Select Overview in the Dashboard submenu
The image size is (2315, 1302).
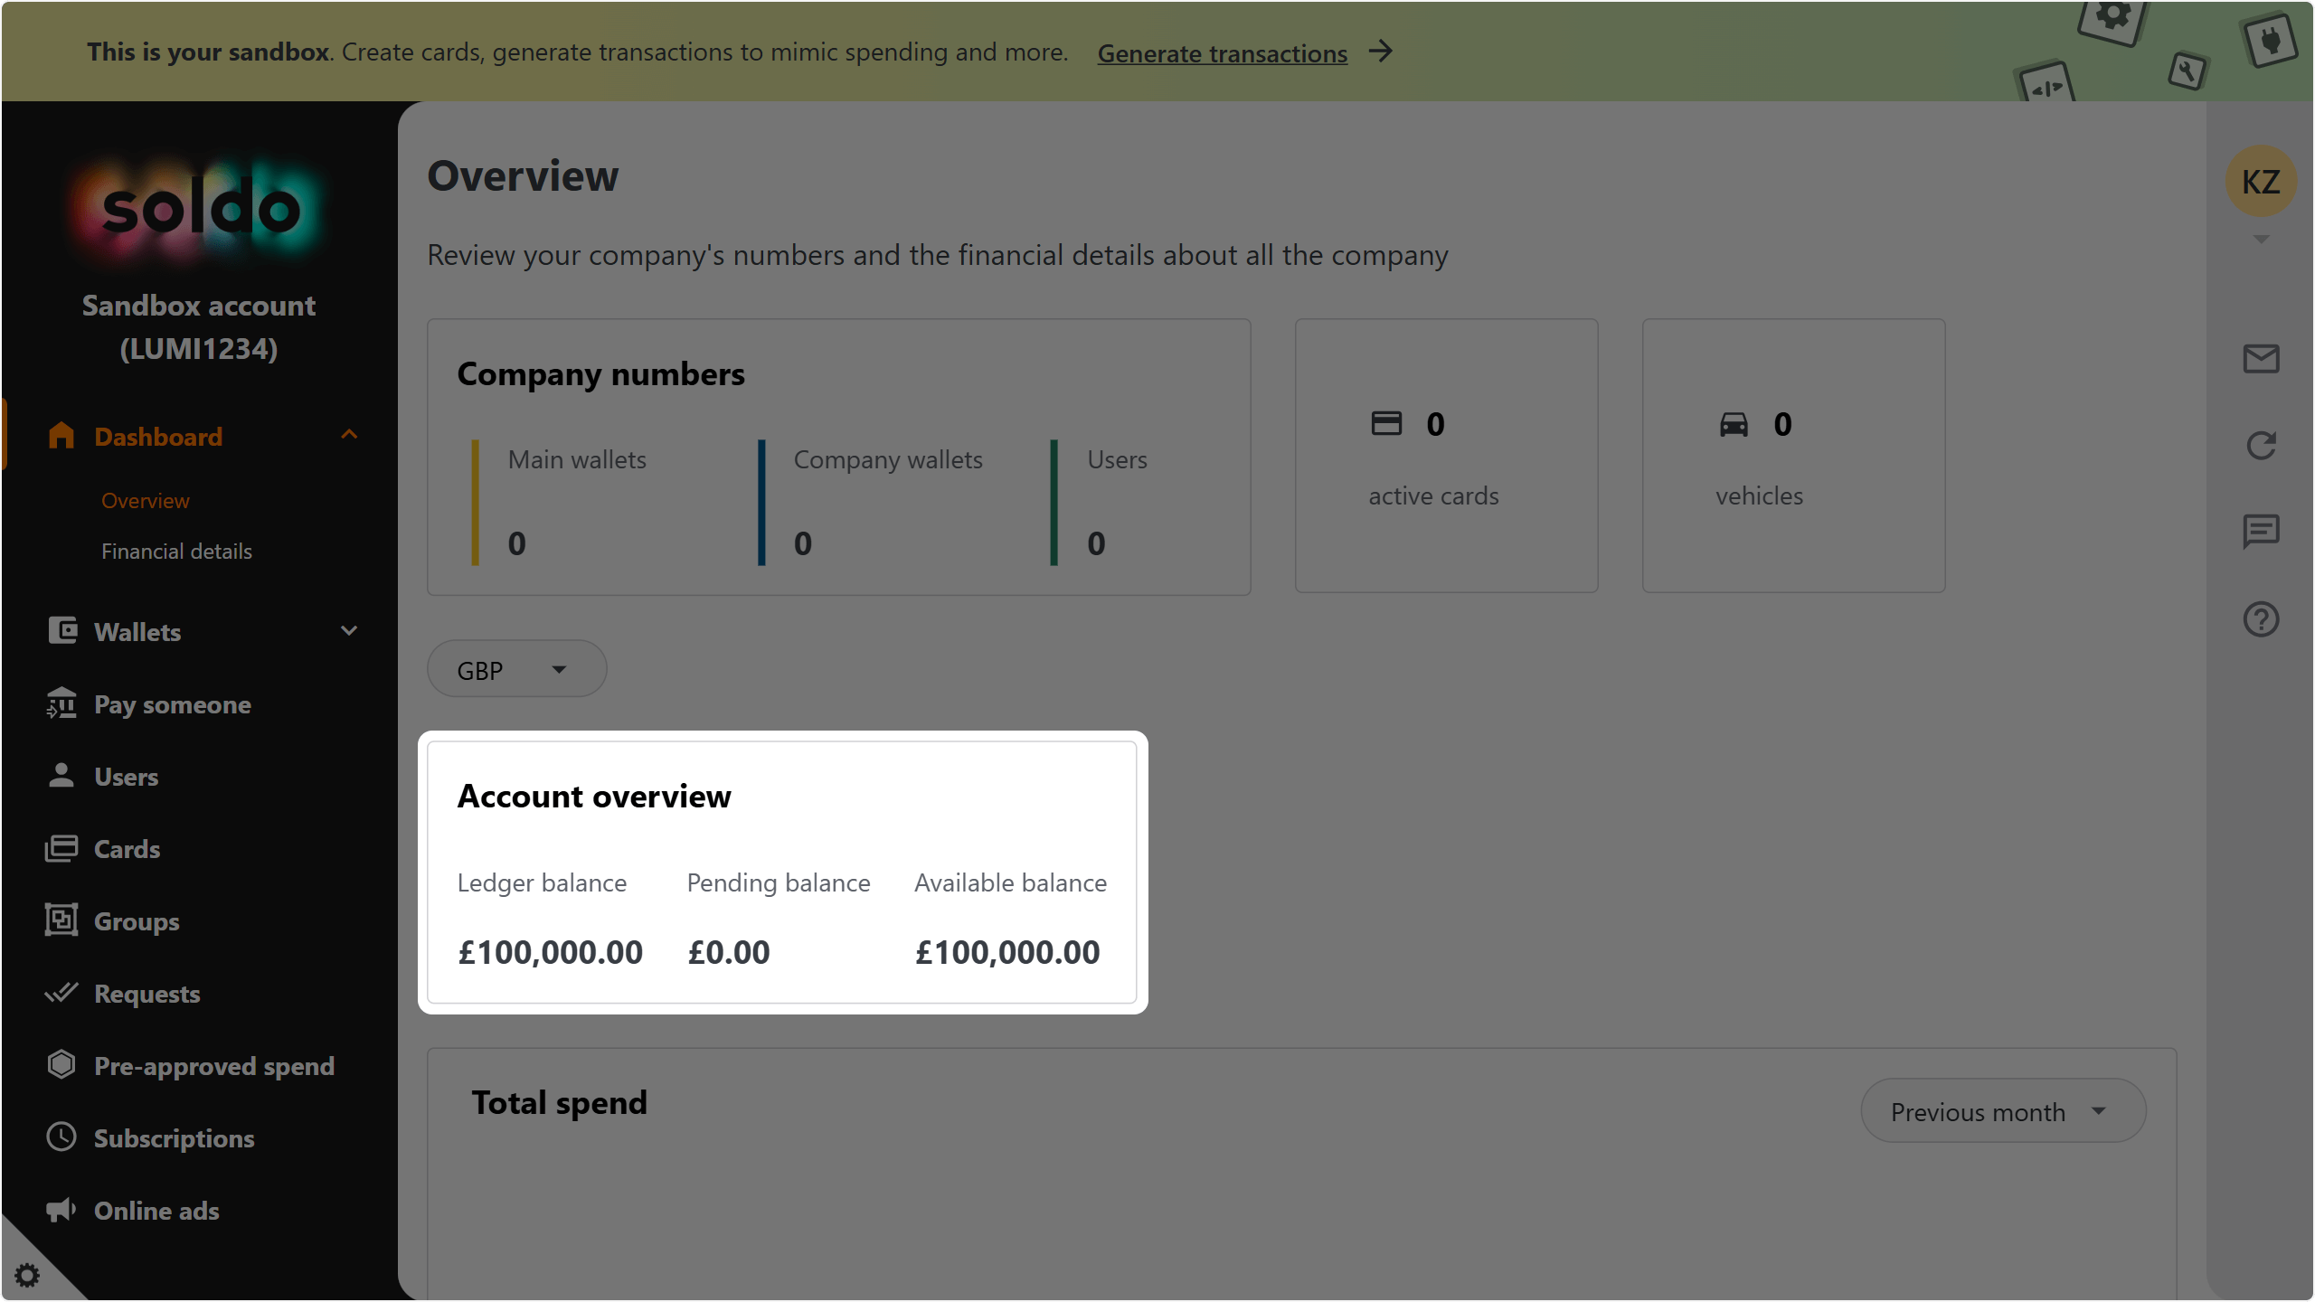(146, 500)
